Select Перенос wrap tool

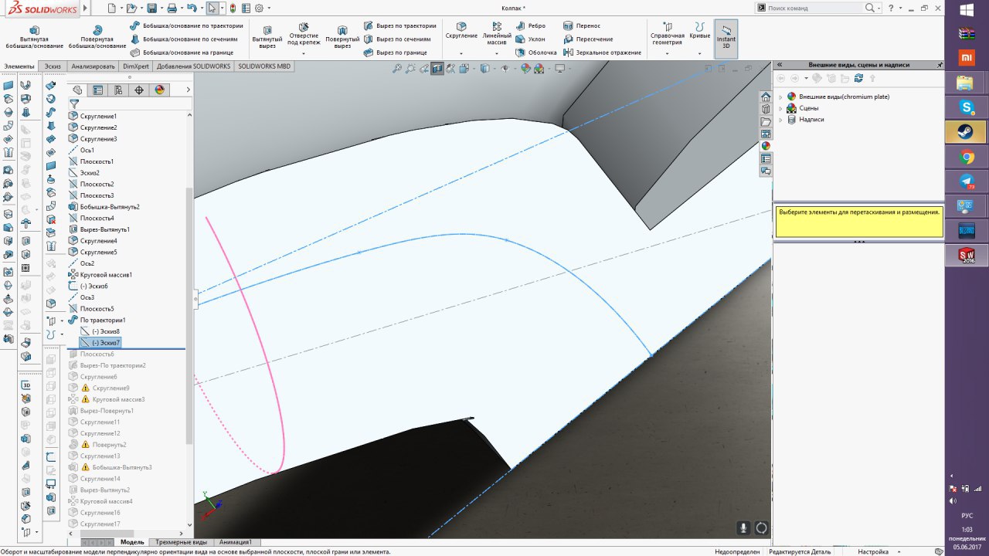581,25
